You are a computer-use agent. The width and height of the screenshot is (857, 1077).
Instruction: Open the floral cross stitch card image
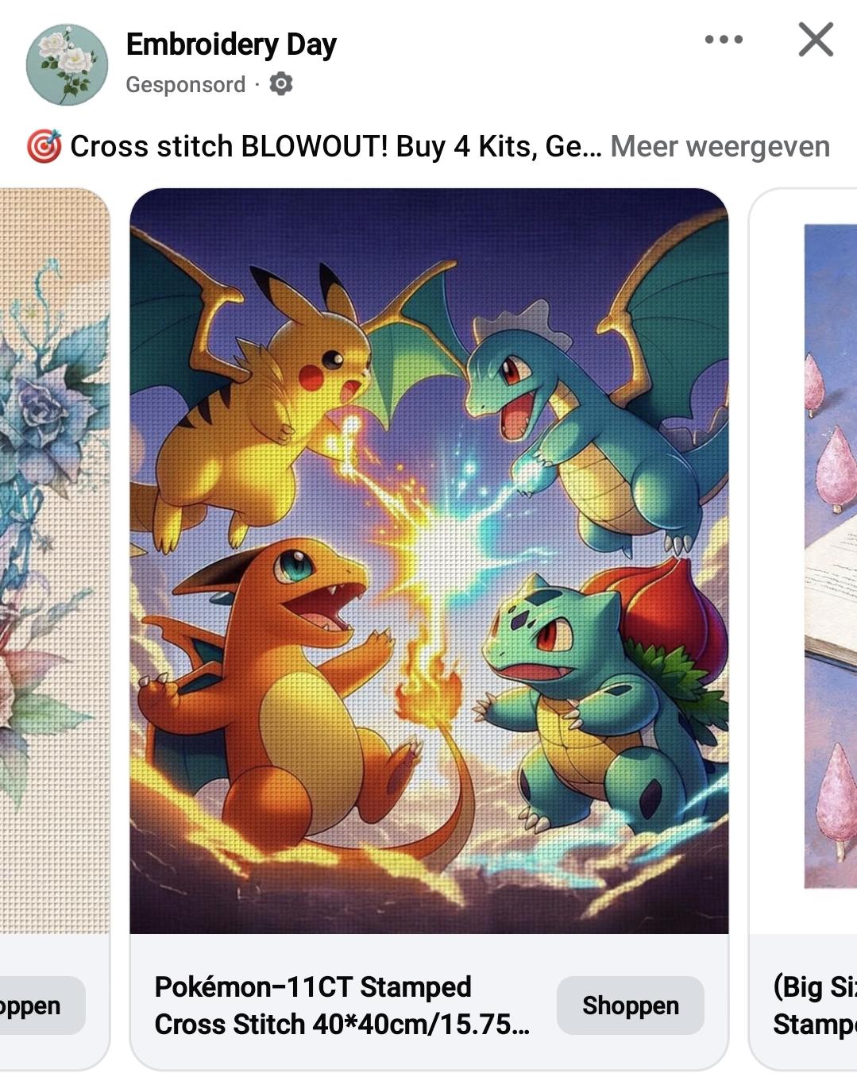pyautogui.click(x=54, y=561)
